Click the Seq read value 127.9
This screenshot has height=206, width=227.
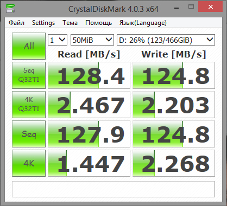89,134
